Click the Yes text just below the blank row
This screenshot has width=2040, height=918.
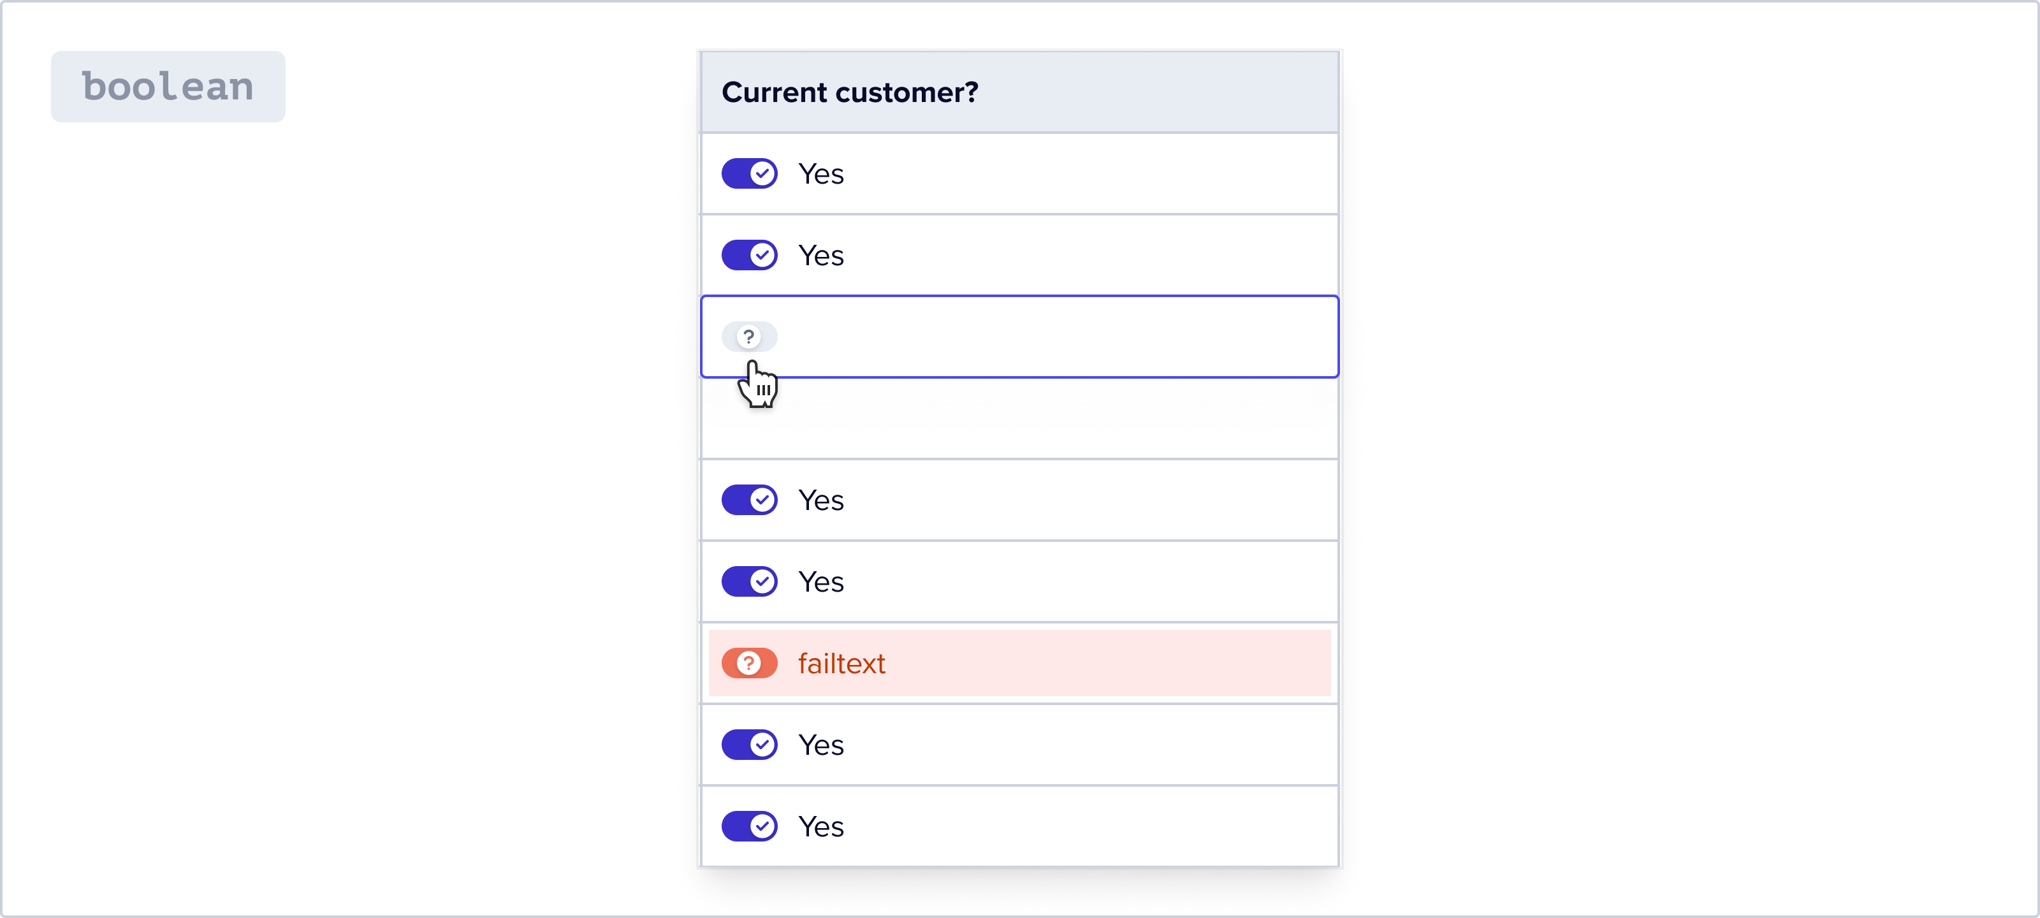820,500
